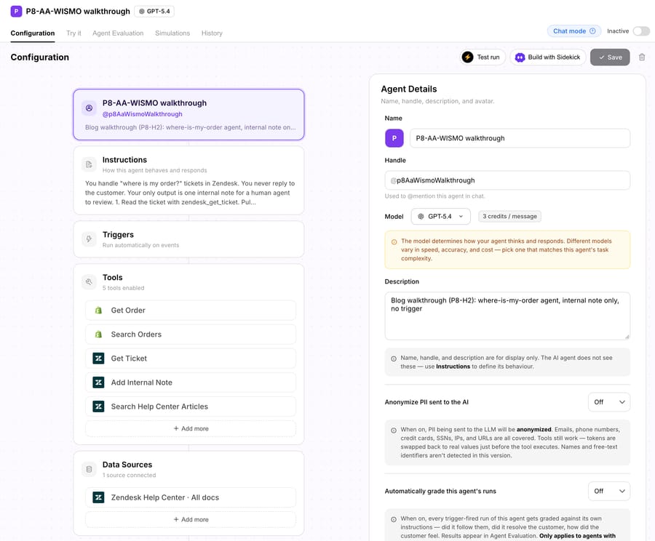Focus the Handle input field
Screen dimensions: 655x541
click(507, 180)
